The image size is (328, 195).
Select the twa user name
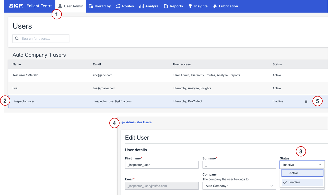point(15,88)
